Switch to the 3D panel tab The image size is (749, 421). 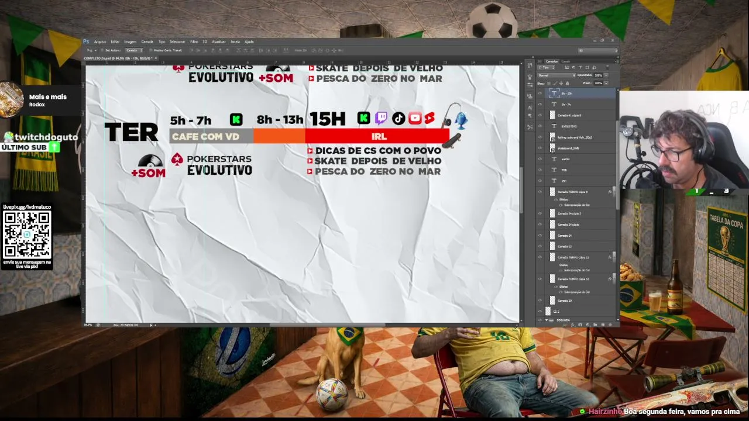(x=540, y=61)
